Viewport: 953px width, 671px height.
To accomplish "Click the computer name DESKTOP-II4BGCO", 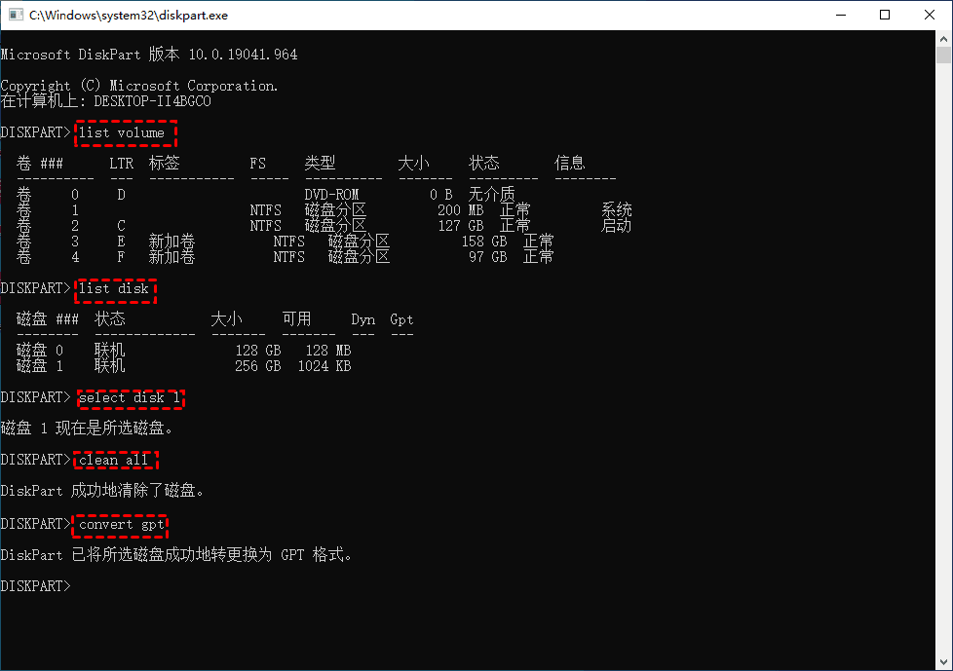I will [x=153, y=101].
